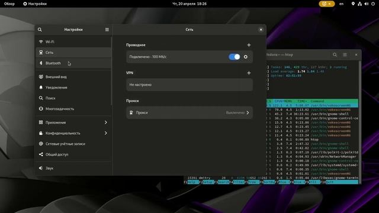Open the Поиск magnifier icon in the sidebar
This screenshot has height=213, width=379.
[41, 98]
